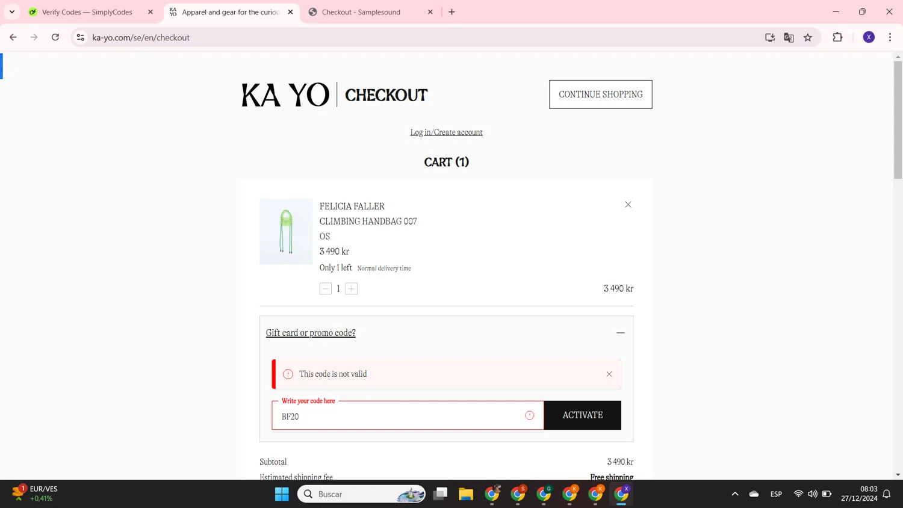This screenshot has height=508, width=903.
Task: Click Continue Shopping button
Action: (600, 94)
